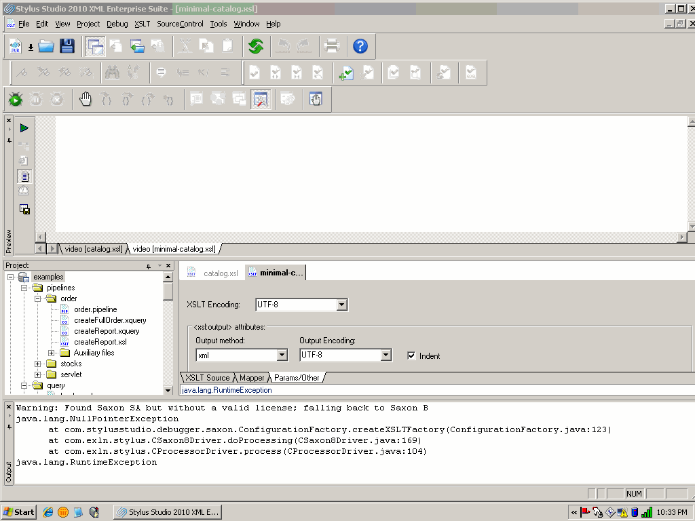Switch to the catalog.xsl document tab
Viewport: 695px width, 521px height.
click(213, 273)
